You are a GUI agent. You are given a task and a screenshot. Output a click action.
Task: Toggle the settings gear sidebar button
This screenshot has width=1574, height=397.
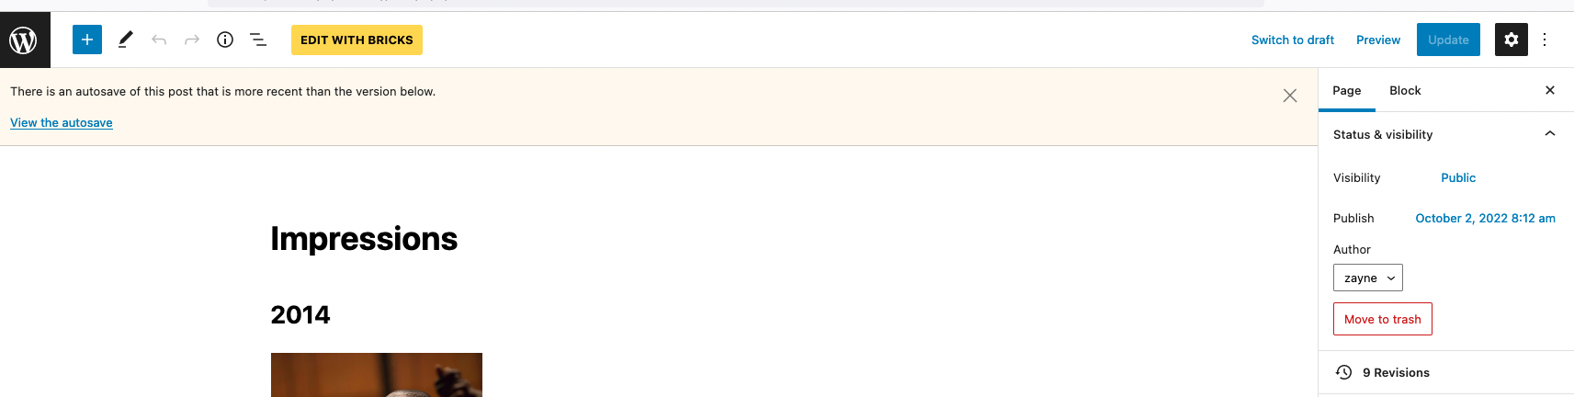click(1512, 40)
